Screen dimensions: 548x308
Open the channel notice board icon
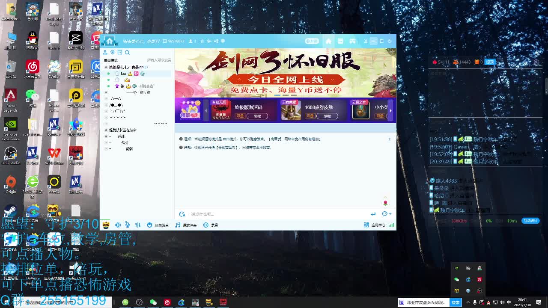click(120, 52)
